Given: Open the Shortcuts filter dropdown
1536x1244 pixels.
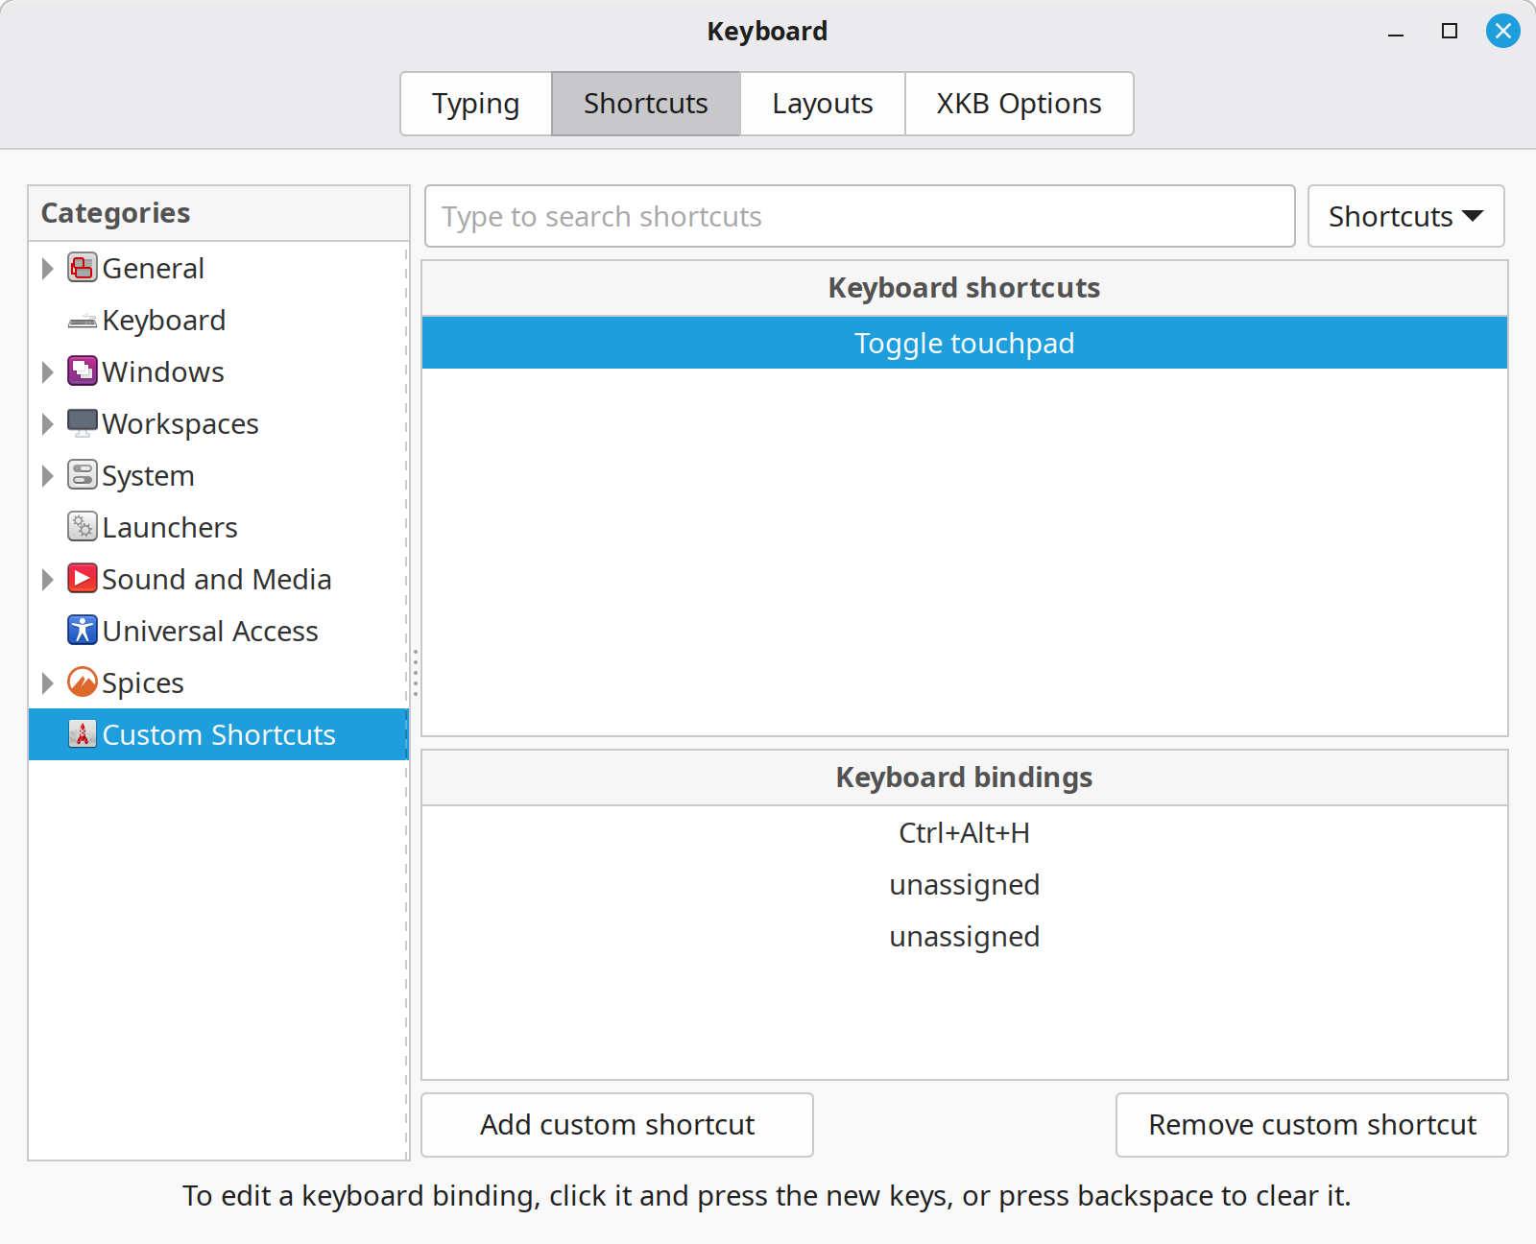Looking at the screenshot, I should tap(1405, 216).
